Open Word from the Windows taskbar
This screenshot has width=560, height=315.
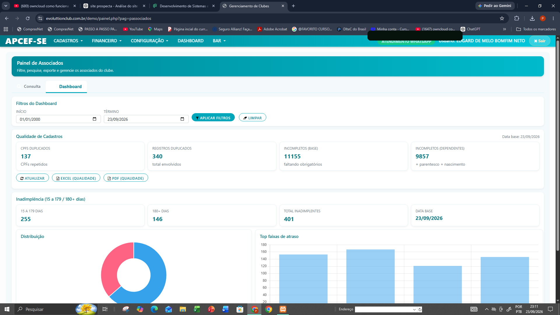tap(225, 309)
